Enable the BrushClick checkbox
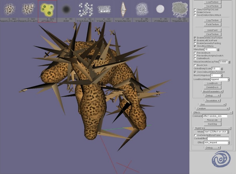This screenshot has width=236, height=174. pyautogui.click(x=195, y=65)
